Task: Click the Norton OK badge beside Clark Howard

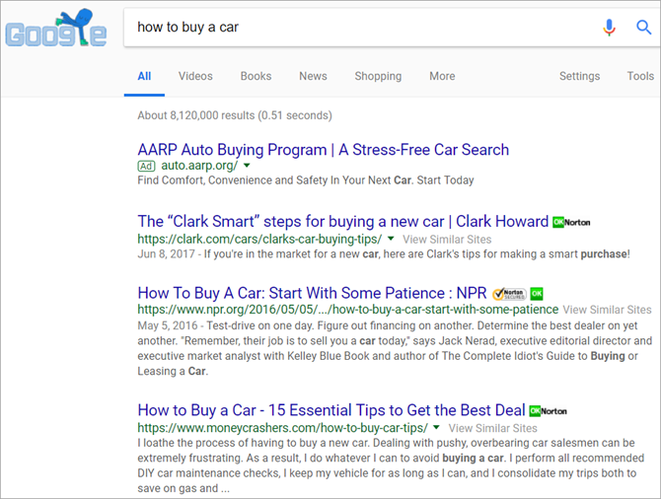Action: tap(571, 222)
